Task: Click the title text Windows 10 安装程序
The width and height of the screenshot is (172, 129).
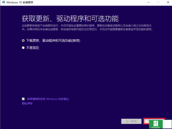Action: (x=20, y=2)
